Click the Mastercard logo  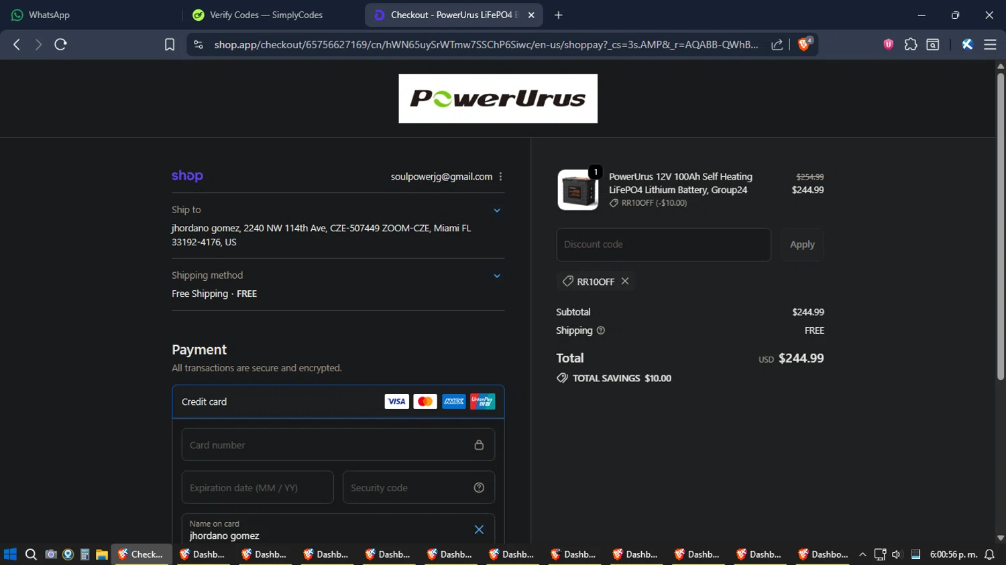[425, 401]
